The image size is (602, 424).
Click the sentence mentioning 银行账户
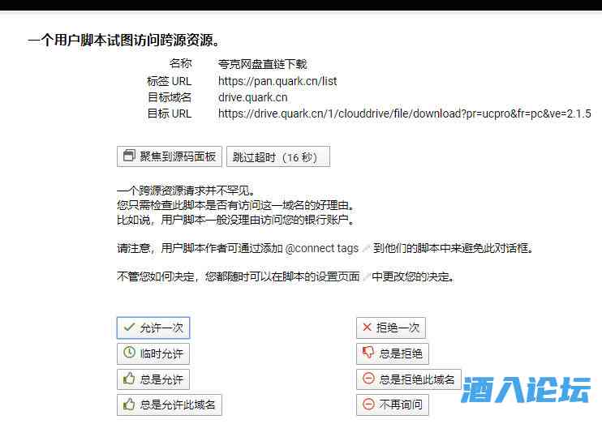(x=236, y=220)
